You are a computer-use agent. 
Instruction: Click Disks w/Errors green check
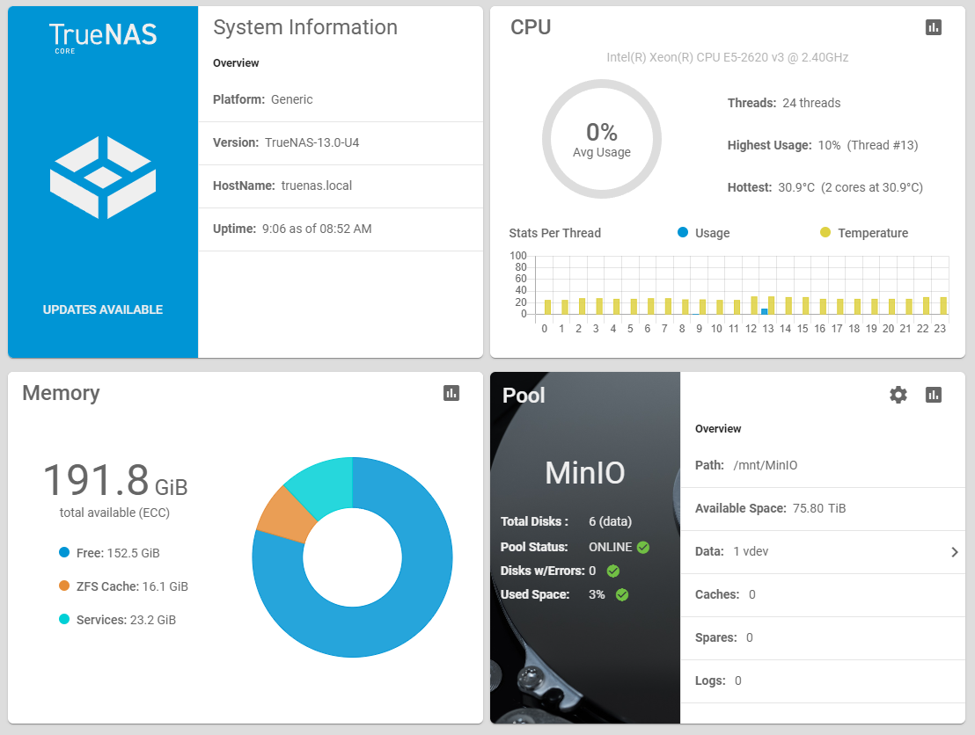pos(613,571)
